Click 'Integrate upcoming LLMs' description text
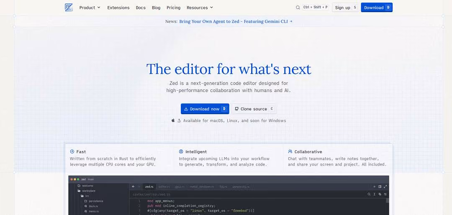The image size is (452, 215). pyautogui.click(x=224, y=161)
